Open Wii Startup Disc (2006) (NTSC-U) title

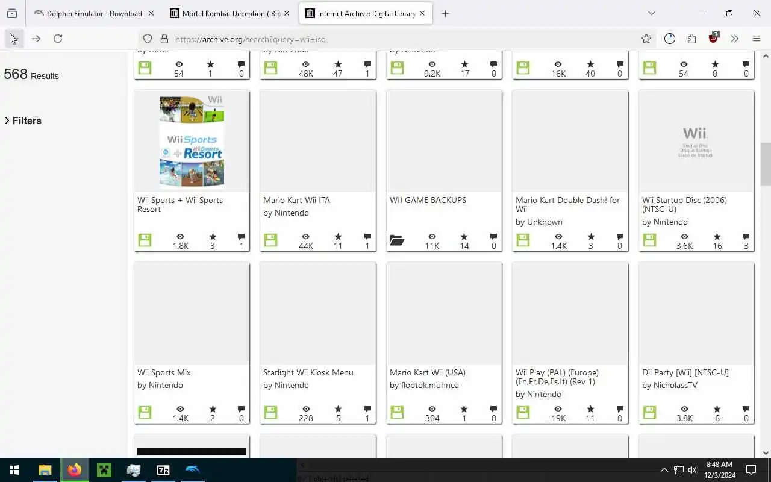684,205
